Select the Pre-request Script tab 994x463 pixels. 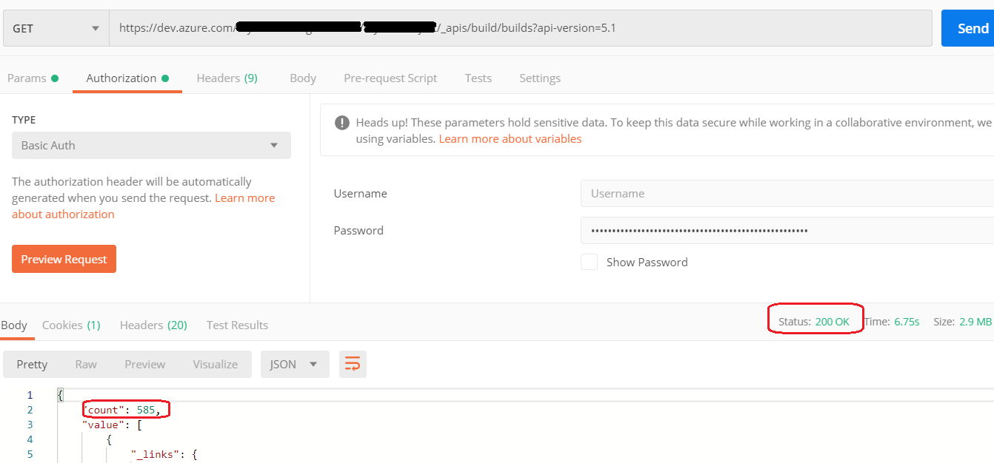click(x=390, y=78)
